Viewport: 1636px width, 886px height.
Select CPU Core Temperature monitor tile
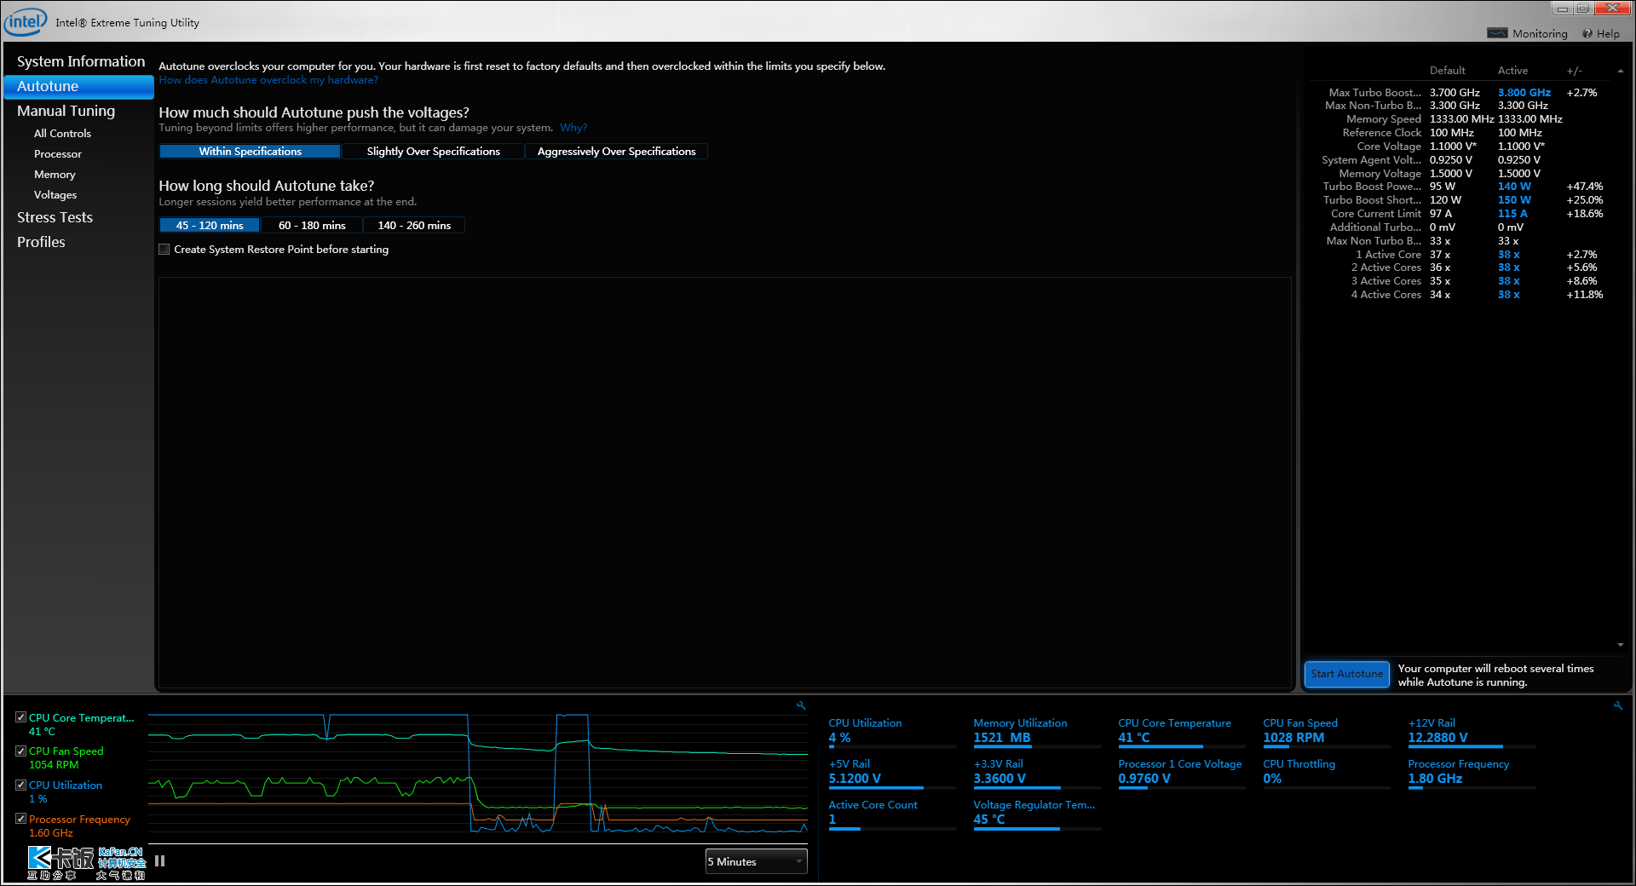(1182, 732)
